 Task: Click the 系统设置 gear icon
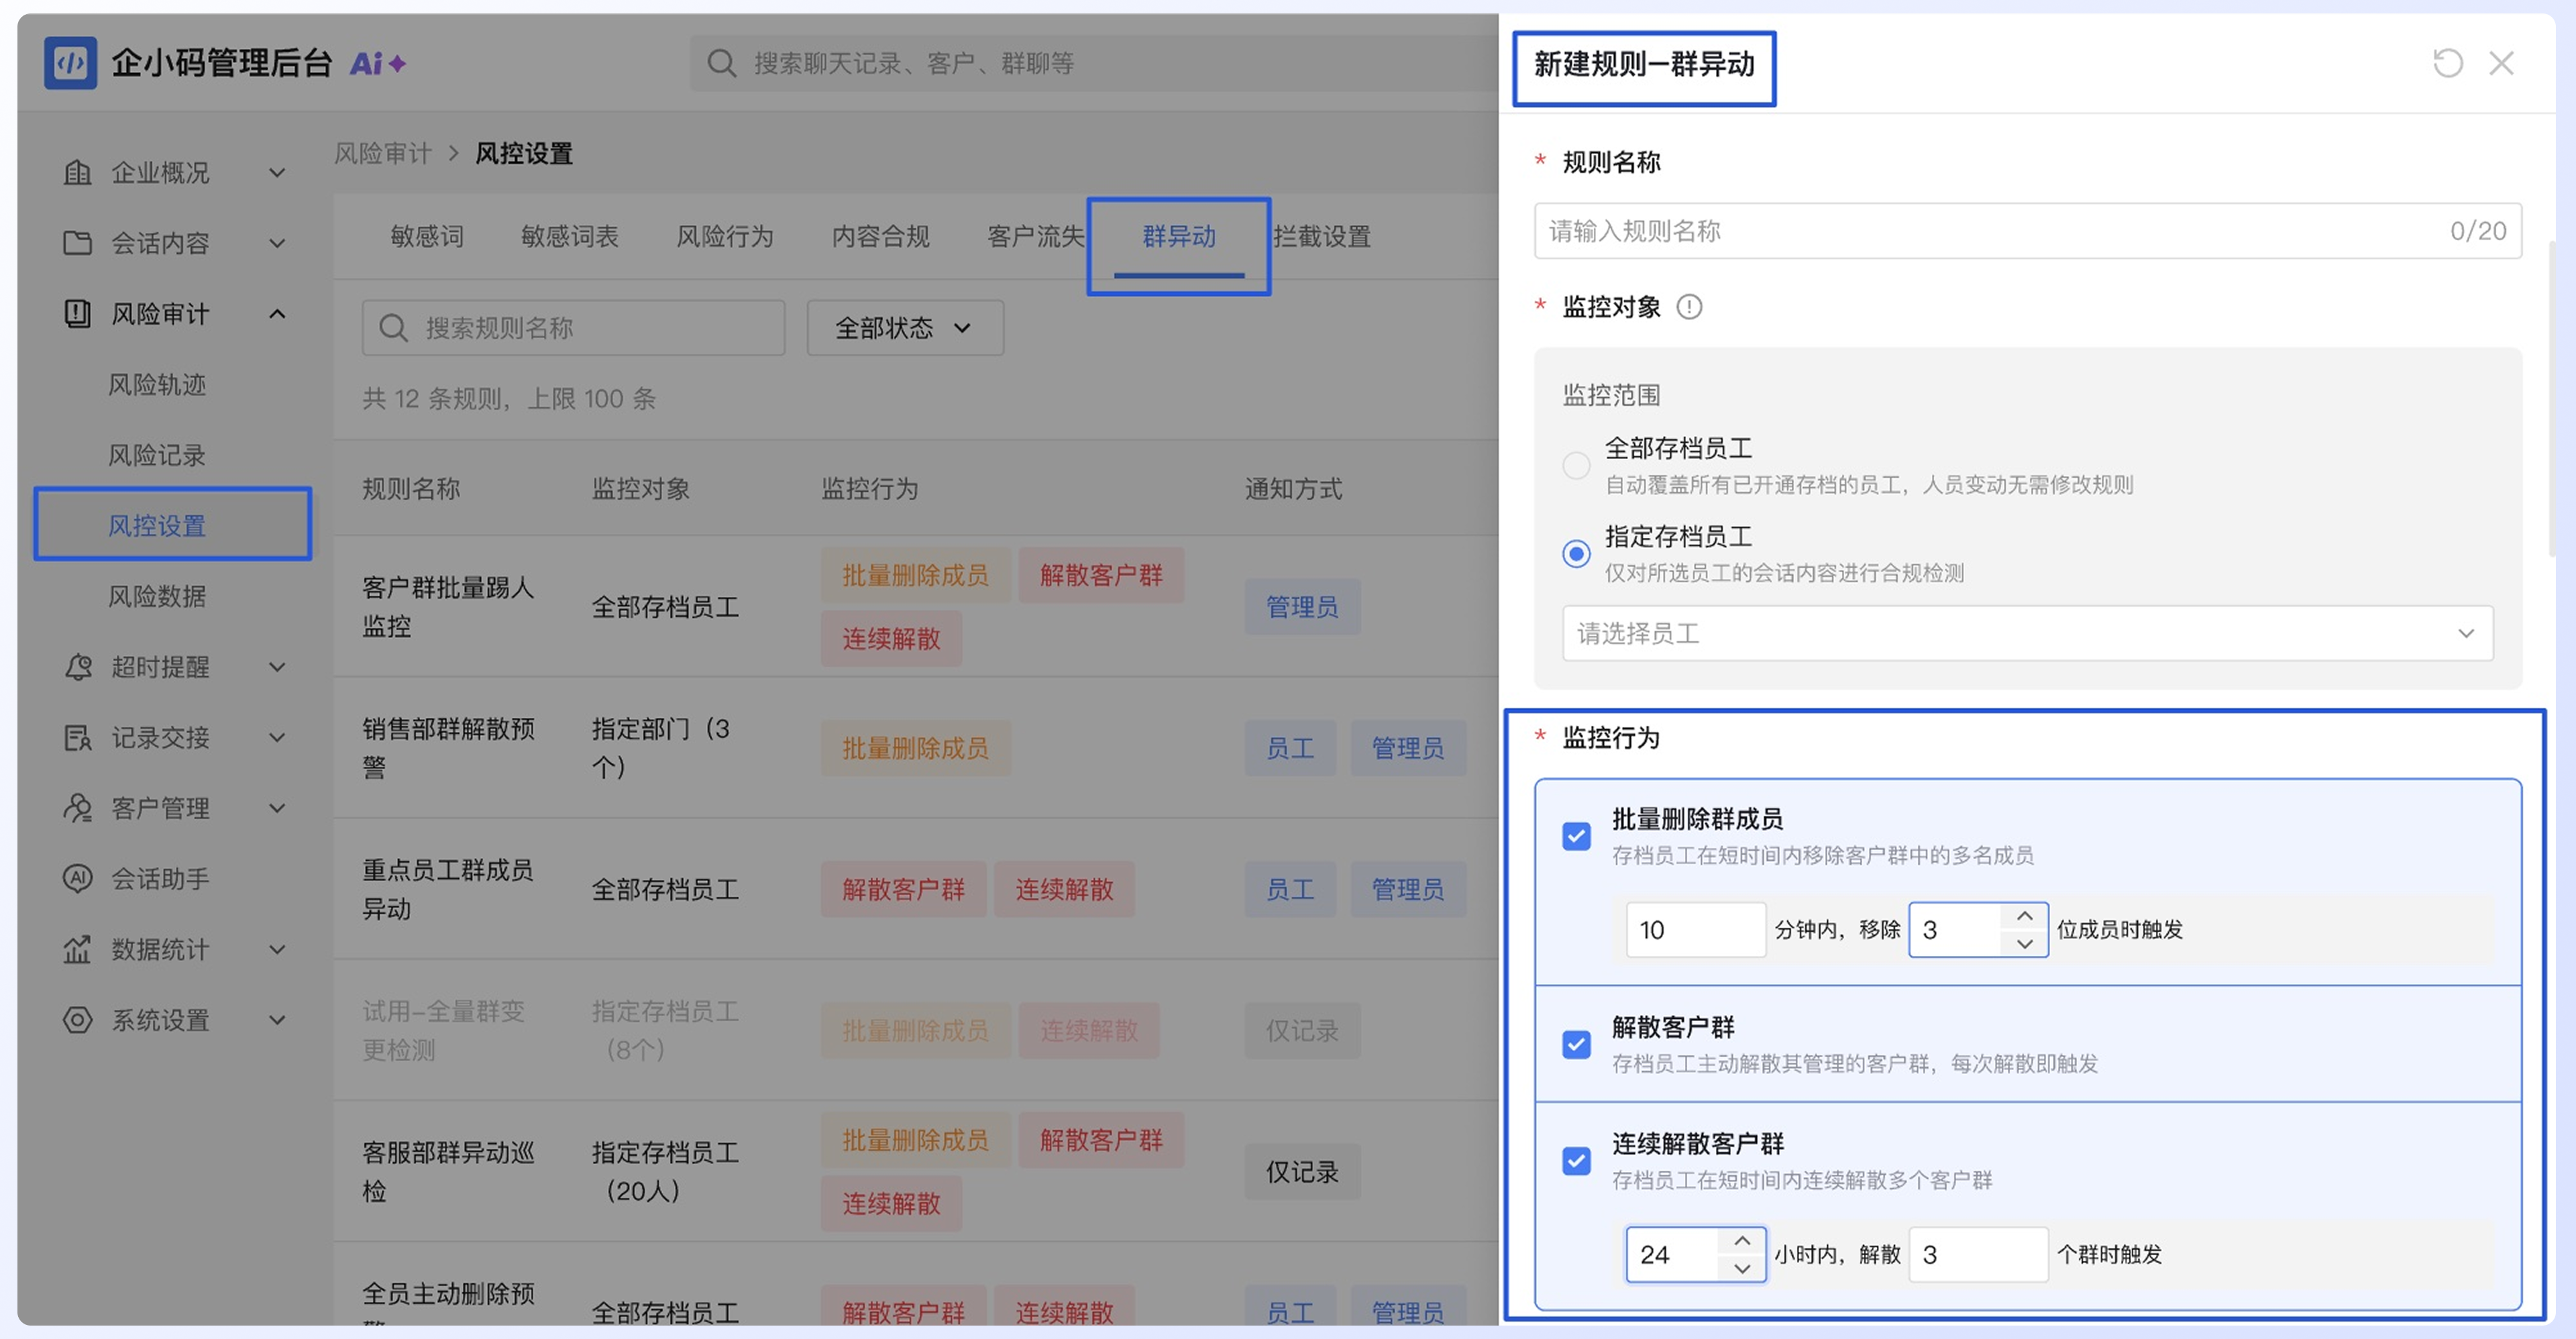pyautogui.click(x=77, y=1020)
